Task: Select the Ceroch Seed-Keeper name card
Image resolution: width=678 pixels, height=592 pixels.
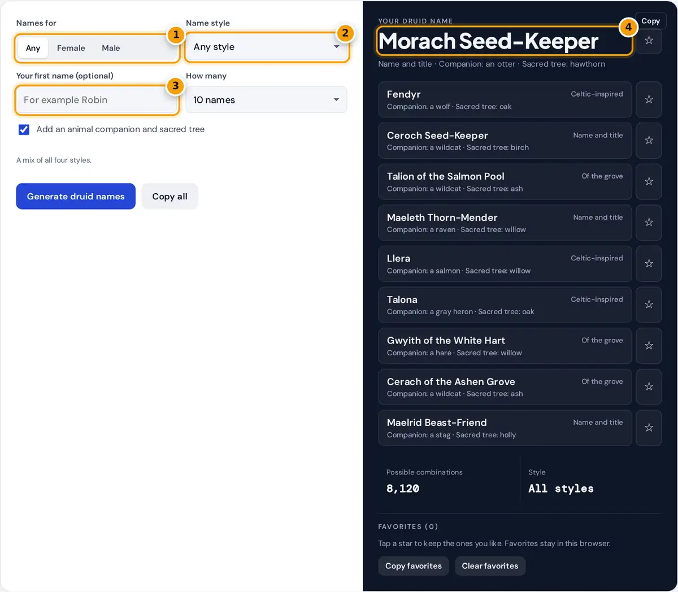Action: pyautogui.click(x=505, y=141)
